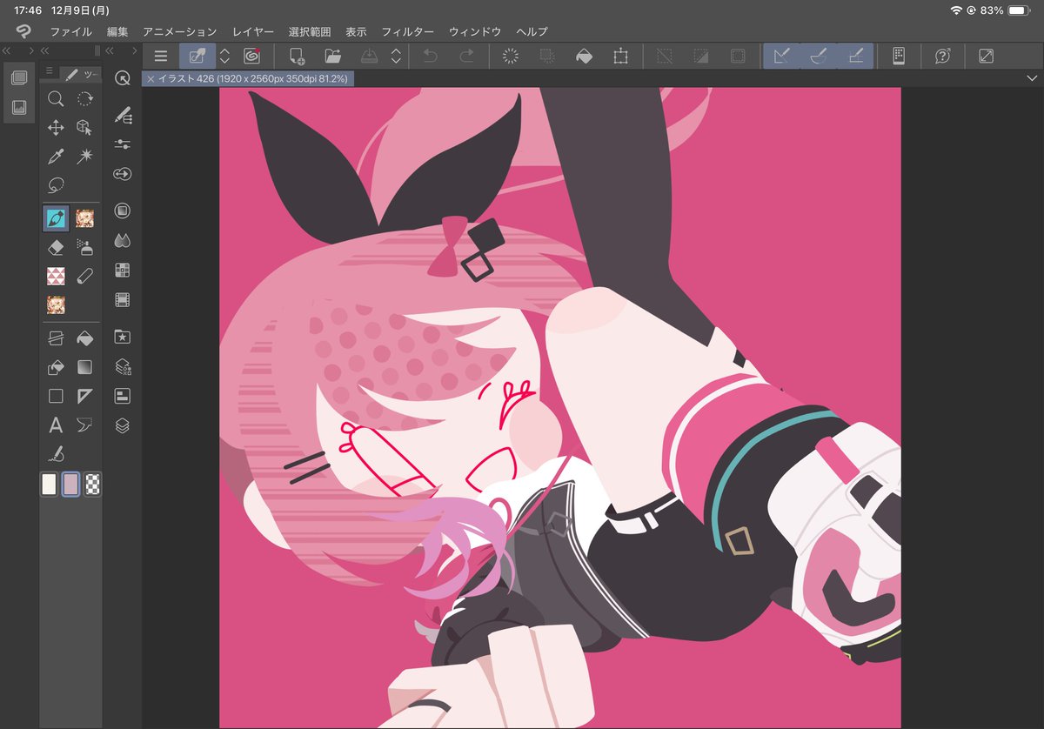
Task: Open the Sub Tool palette icon
Action: click(123, 115)
